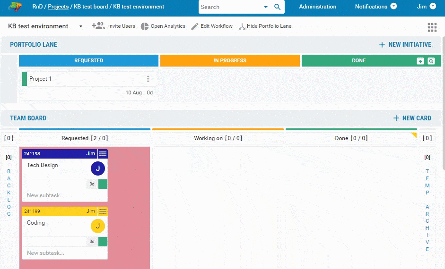Open the grid apps menu icon
The height and width of the screenshot is (269, 445).
[x=432, y=27]
